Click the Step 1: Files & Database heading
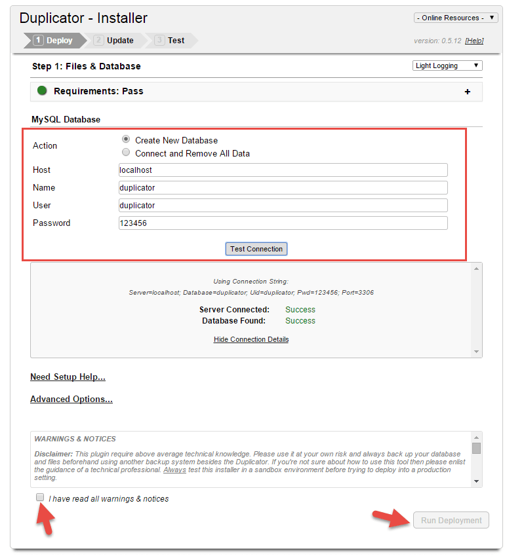Image resolution: width=505 pixels, height=556 pixels. pos(87,66)
